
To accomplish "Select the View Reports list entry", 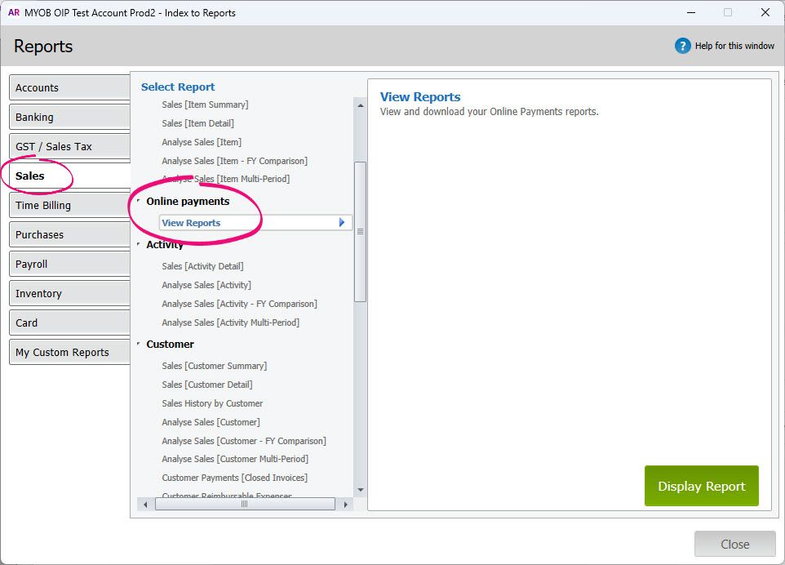I will (191, 223).
